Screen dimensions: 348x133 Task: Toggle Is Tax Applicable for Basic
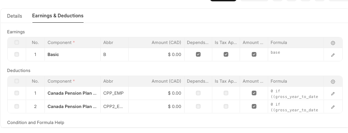coord(226,54)
